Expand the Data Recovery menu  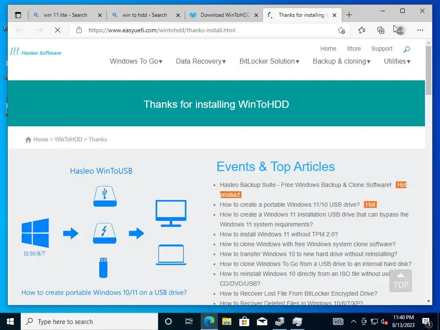pos(201,61)
